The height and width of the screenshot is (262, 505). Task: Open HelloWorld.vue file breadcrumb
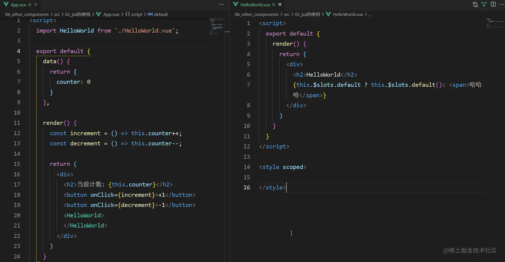click(344, 14)
